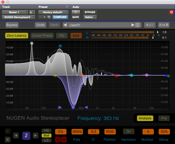Click the orange band node

[82, 75]
